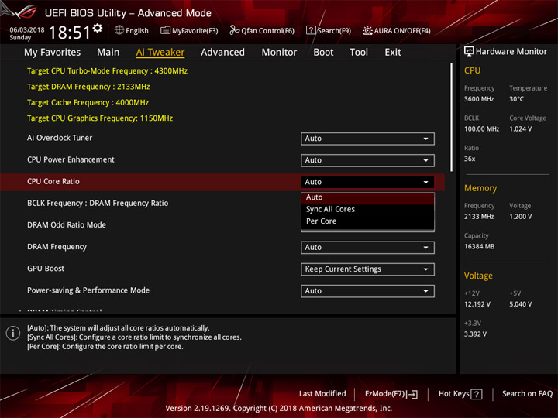Click the date 06/03/2018
This screenshot has width=558, height=418.
click(x=27, y=29)
